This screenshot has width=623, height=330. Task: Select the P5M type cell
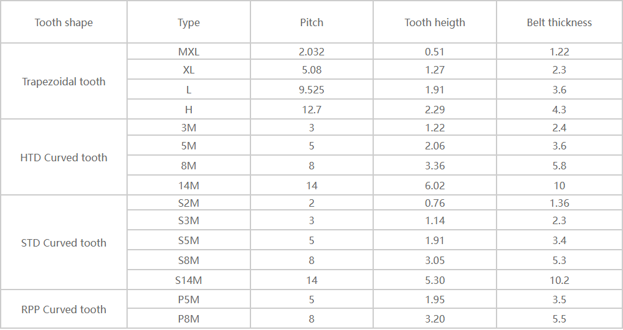[x=189, y=300]
